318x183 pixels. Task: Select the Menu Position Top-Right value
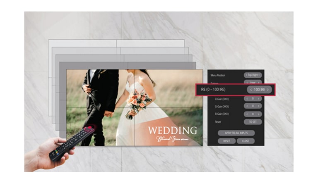pyautogui.click(x=253, y=75)
